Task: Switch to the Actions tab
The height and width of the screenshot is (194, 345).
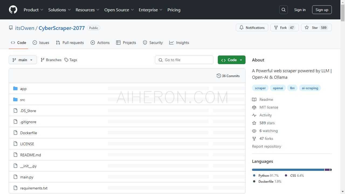Action: click(x=100, y=43)
